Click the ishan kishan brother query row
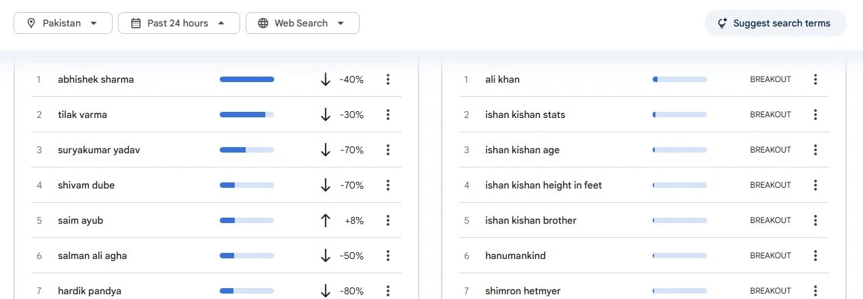 (x=531, y=220)
